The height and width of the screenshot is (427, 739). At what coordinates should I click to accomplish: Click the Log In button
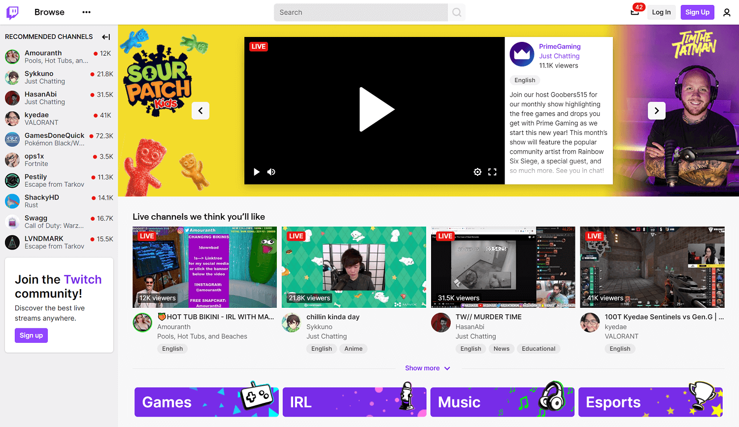click(x=661, y=12)
